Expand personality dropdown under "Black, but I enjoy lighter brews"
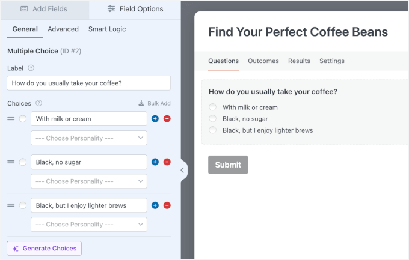 click(89, 225)
